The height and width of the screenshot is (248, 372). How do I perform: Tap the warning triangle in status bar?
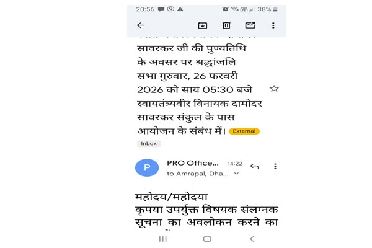coord(180,9)
